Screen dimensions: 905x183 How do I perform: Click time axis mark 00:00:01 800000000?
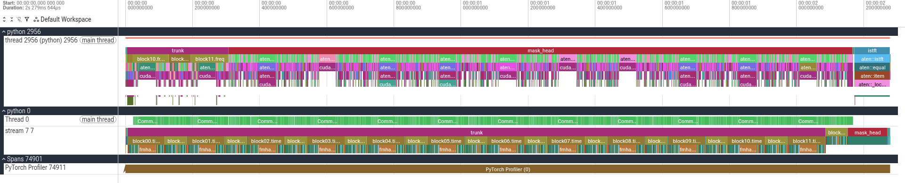(744, 5)
